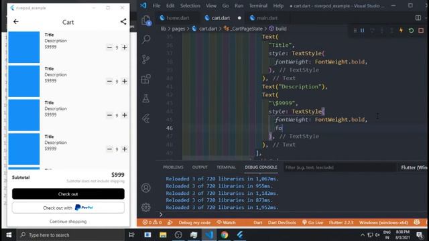429x241 pixels.
Task: Select the first blue product thumbnail
Action: (x=24, y=47)
